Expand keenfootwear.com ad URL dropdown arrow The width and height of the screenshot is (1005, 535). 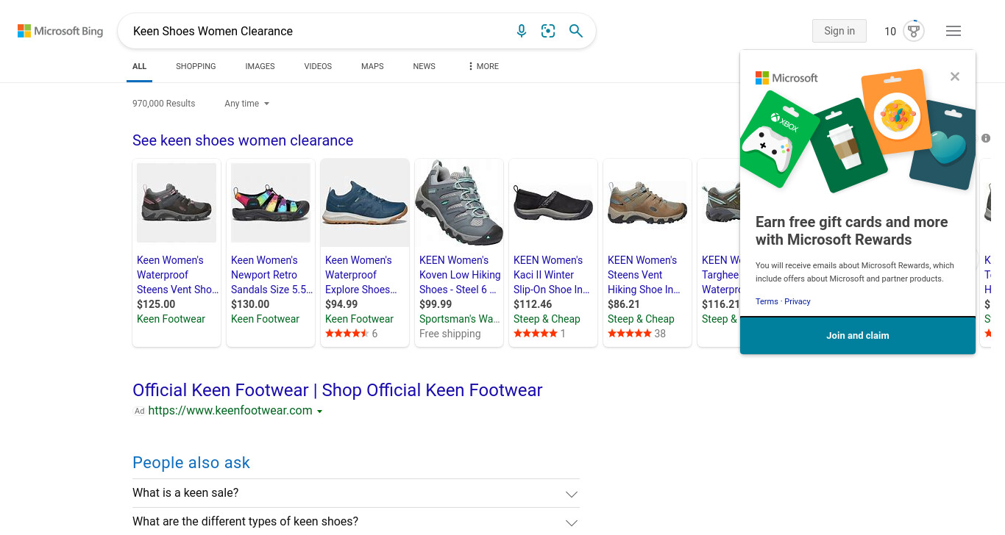pos(319,412)
